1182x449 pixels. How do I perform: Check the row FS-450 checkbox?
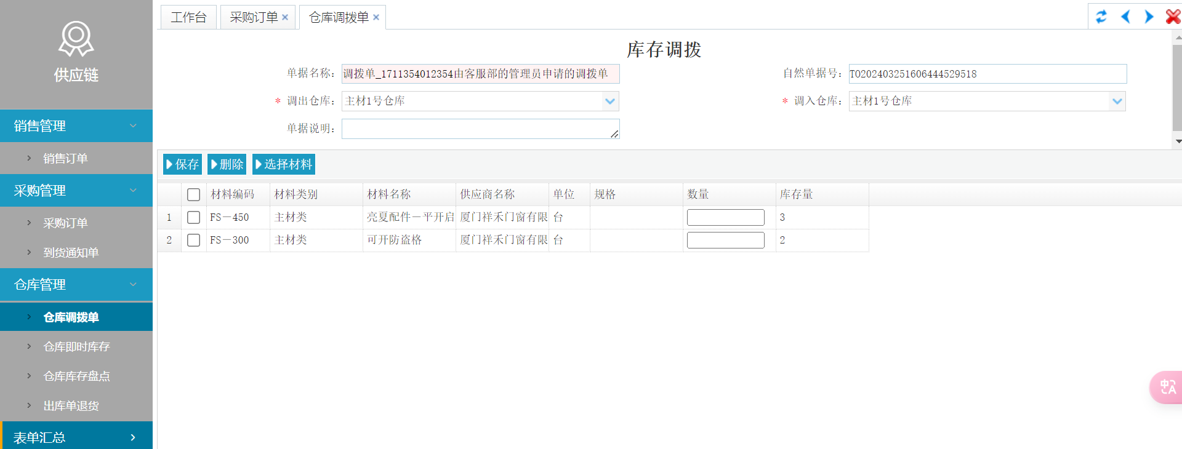[193, 217]
